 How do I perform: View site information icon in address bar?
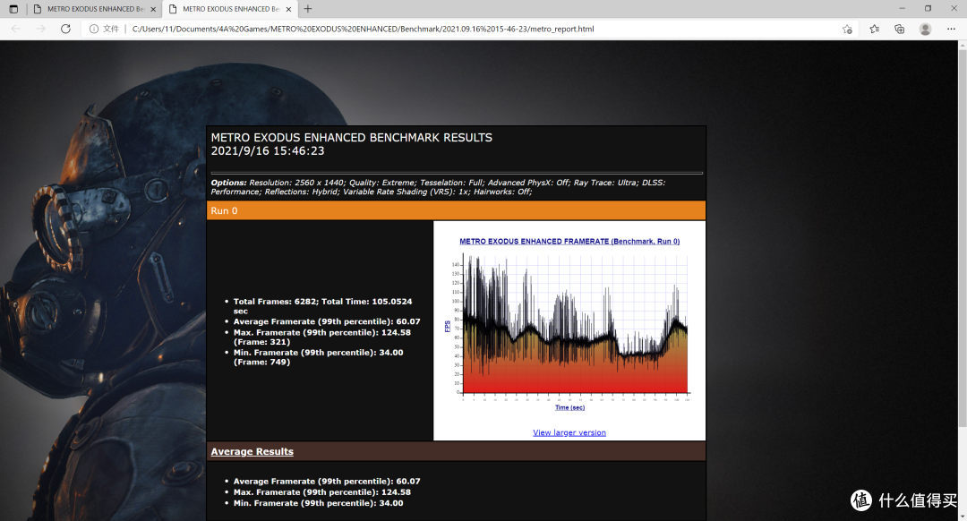pos(94,29)
